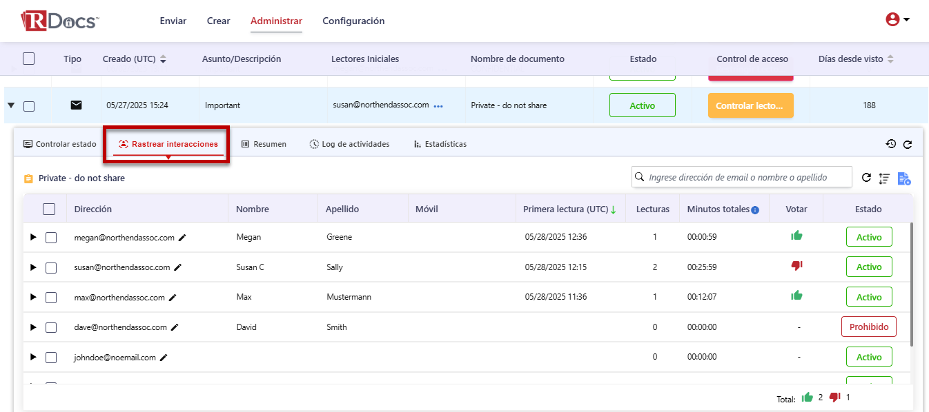
Task: Toggle the select-all checkbox in Dirección header
Action: tap(49, 209)
